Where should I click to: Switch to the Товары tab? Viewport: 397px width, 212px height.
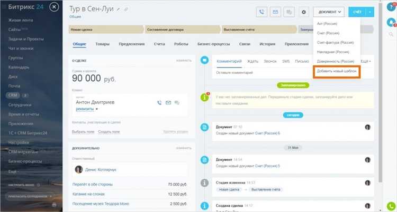pyautogui.click(x=103, y=45)
